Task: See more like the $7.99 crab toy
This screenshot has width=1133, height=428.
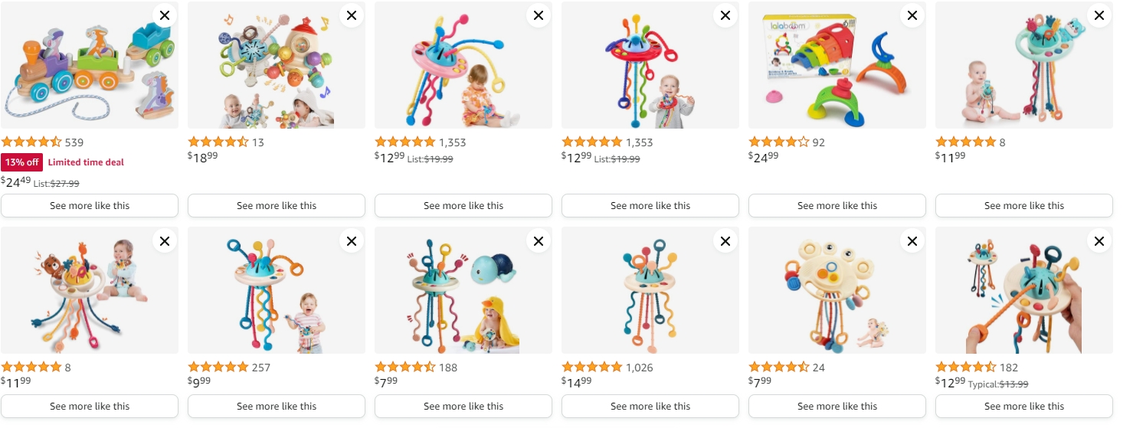Action: coord(837,407)
